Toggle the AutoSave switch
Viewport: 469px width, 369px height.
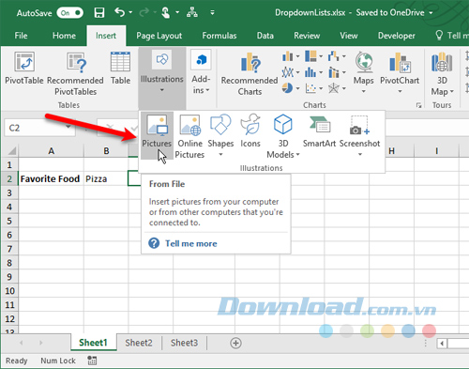tap(70, 13)
